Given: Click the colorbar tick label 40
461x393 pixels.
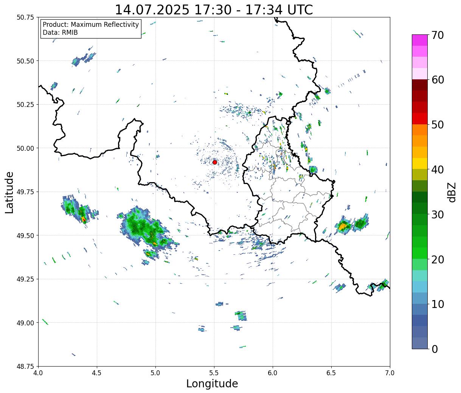Looking at the screenshot, I should coord(438,169).
